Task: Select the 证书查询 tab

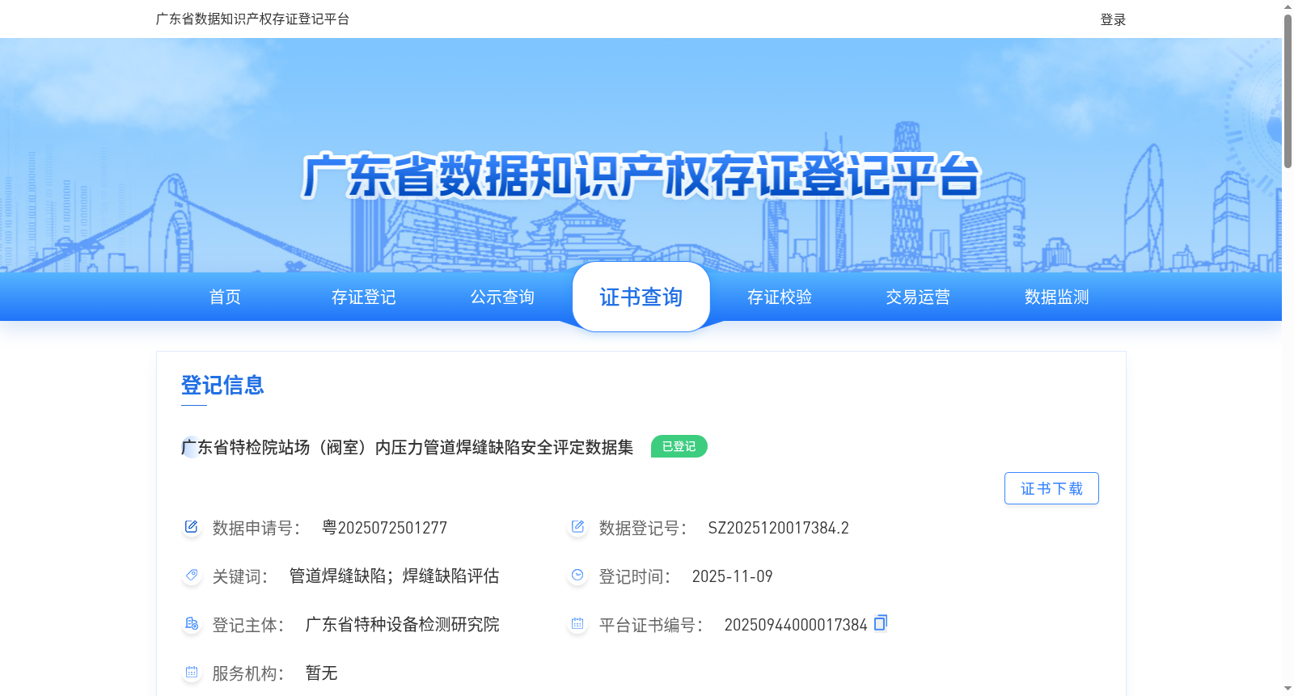Action: click(x=641, y=297)
